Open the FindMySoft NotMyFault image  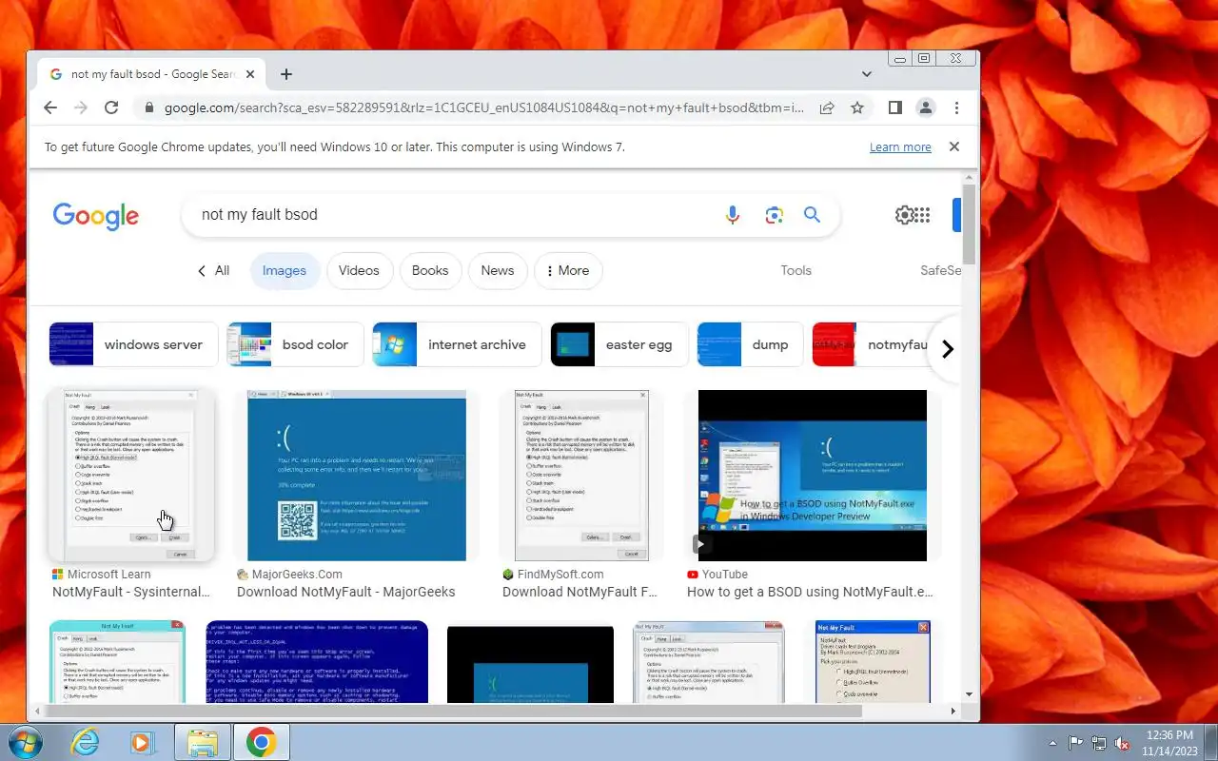[581, 475]
